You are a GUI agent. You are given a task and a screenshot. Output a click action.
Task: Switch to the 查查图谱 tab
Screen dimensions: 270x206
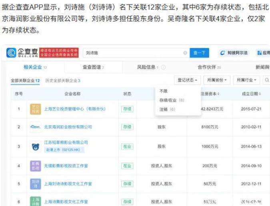click(x=93, y=67)
